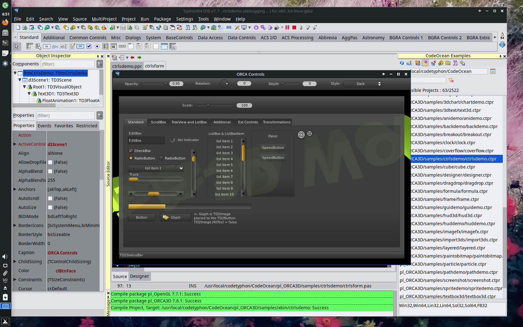Image resolution: width=523 pixels, height=327 pixels.
Task: Click the Opacity slider knob
Action: pos(165,83)
